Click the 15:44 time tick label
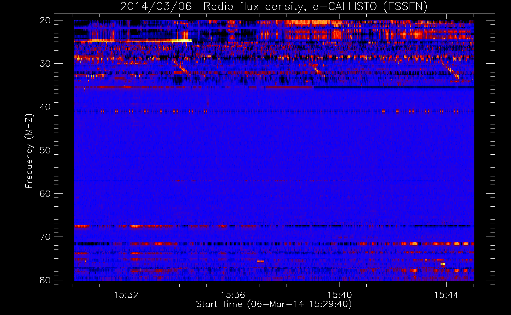Viewport: 511px width, 315px height. click(446, 295)
